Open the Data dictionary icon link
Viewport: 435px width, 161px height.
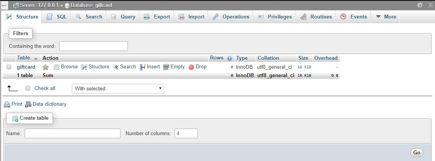pyautogui.click(x=46, y=104)
